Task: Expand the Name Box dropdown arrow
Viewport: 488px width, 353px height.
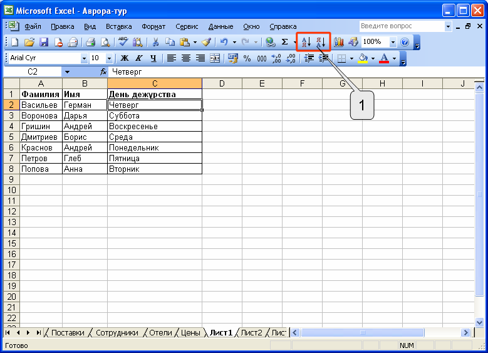Action: (67, 72)
